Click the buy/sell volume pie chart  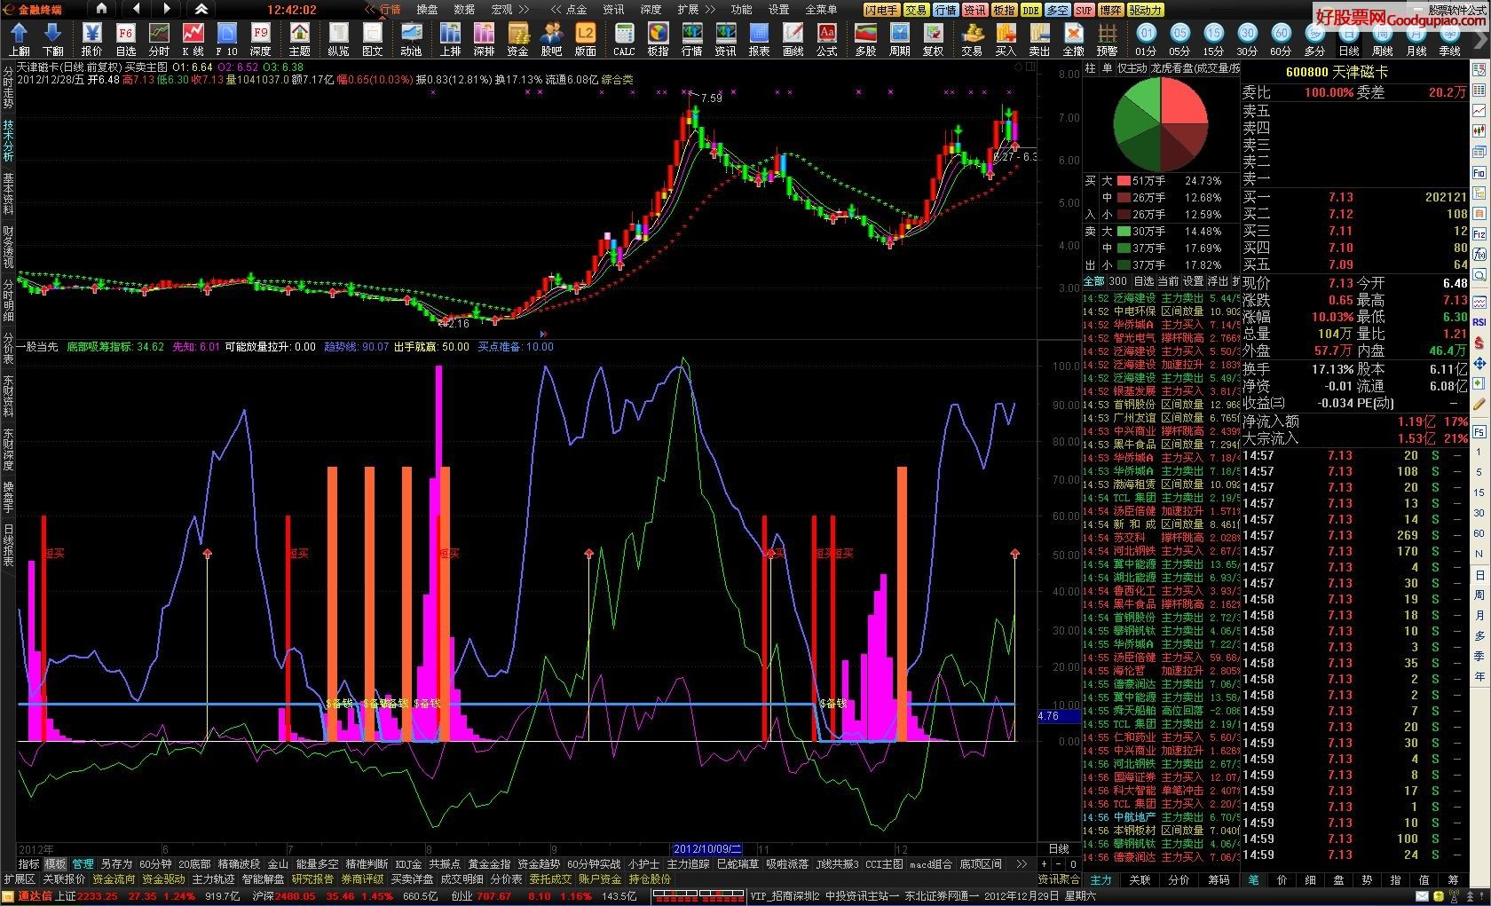pyautogui.click(x=1160, y=124)
